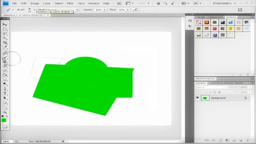This screenshot has width=256, height=144.
Task: Select the Brush tool in the toolbox
Action: coord(5,57)
